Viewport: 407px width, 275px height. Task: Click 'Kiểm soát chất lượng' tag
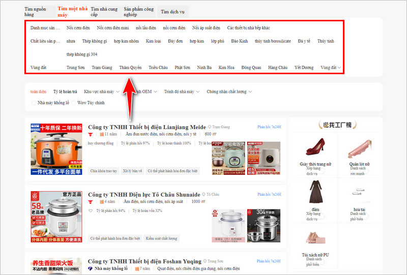point(161,238)
